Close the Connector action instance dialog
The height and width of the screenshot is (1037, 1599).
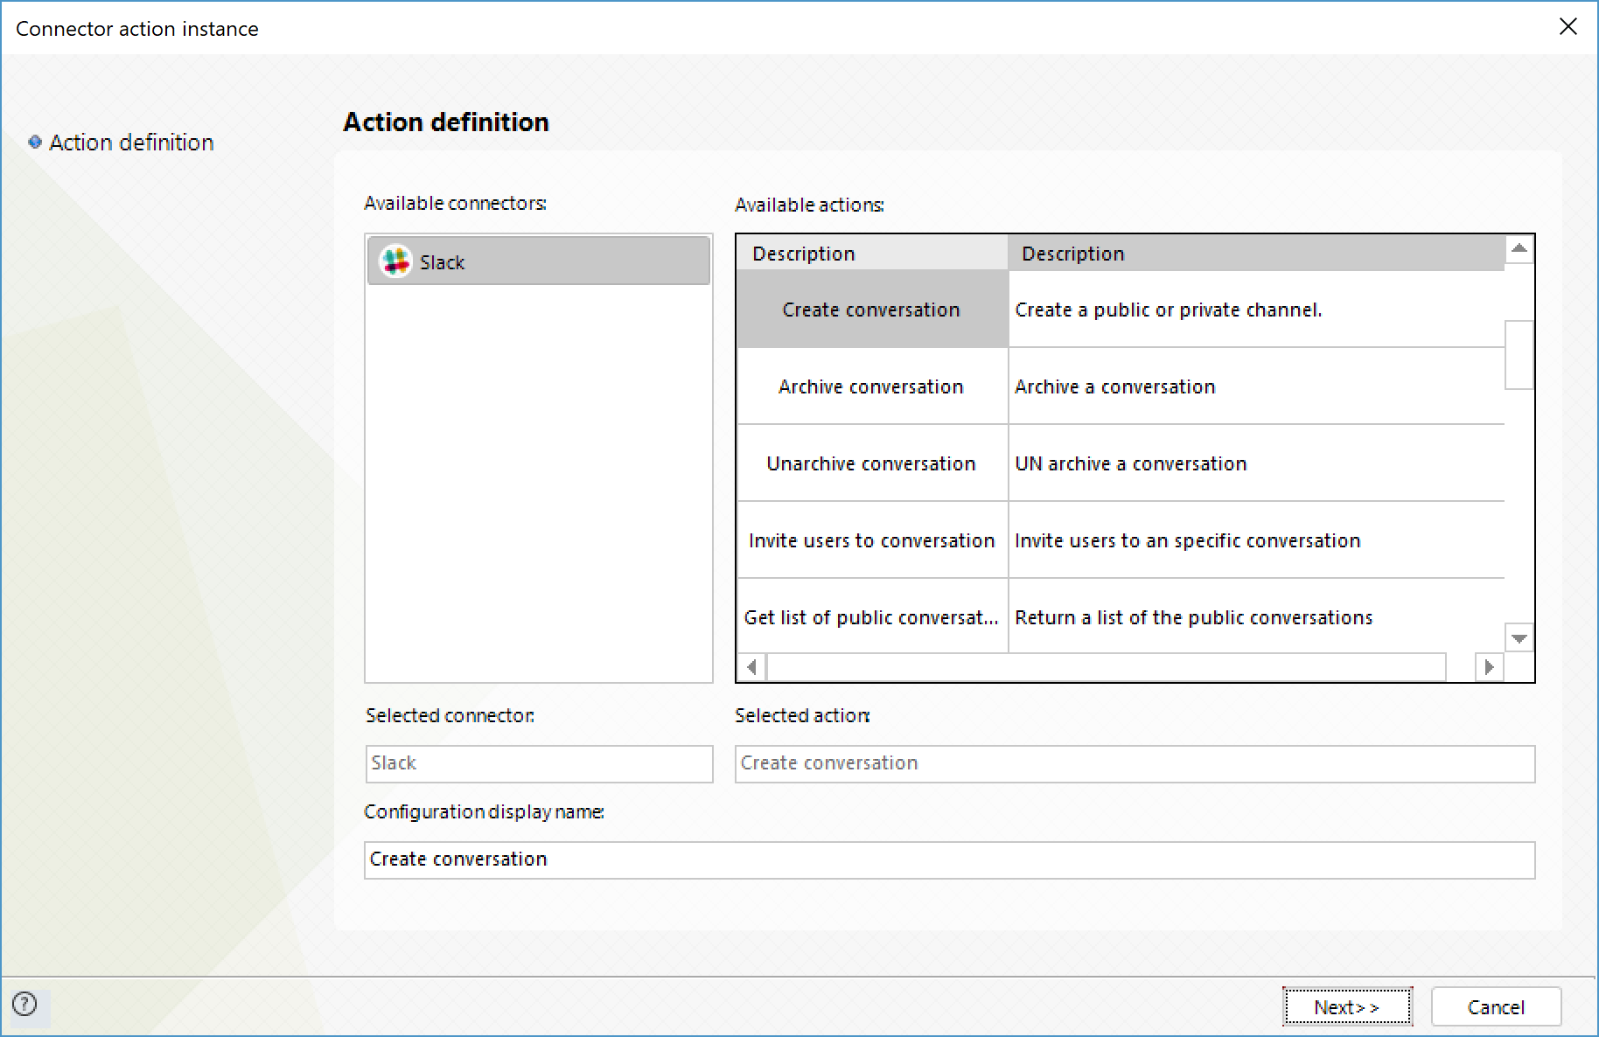[x=1568, y=27]
